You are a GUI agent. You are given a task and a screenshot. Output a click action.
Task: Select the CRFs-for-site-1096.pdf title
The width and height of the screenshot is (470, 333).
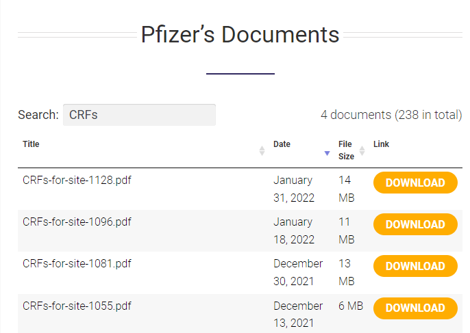77,222
